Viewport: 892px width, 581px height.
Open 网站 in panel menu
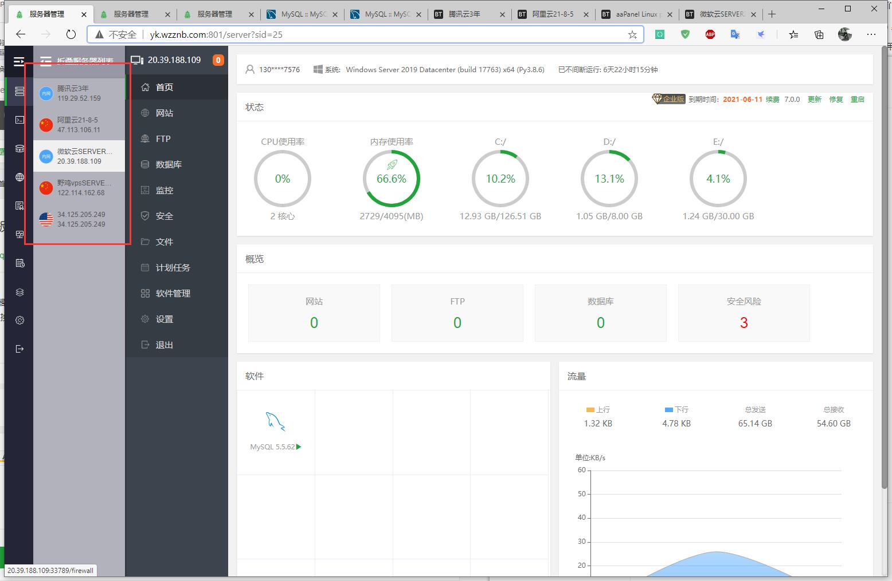click(177, 113)
